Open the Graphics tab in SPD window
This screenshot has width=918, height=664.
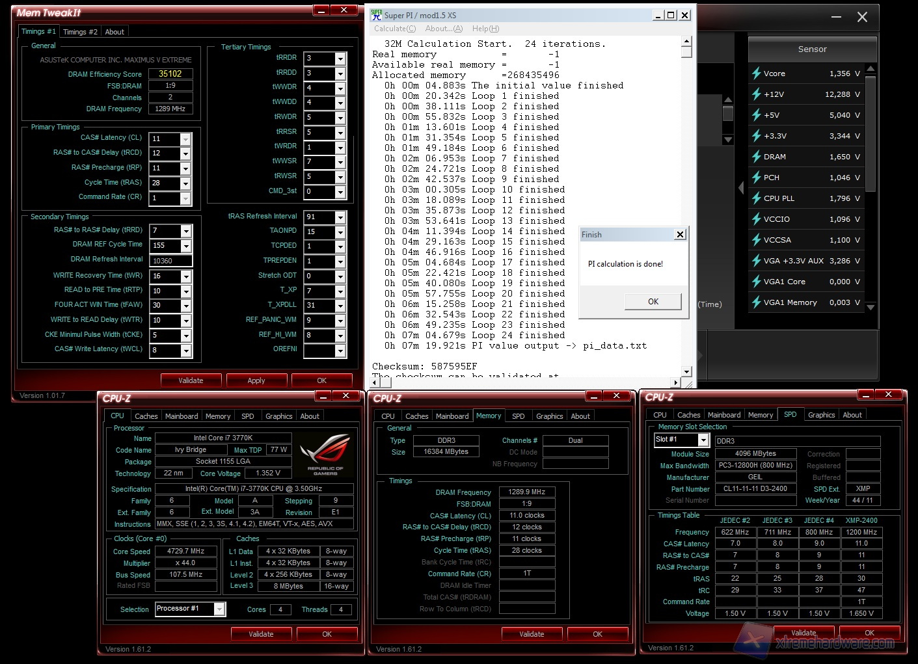(x=821, y=415)
